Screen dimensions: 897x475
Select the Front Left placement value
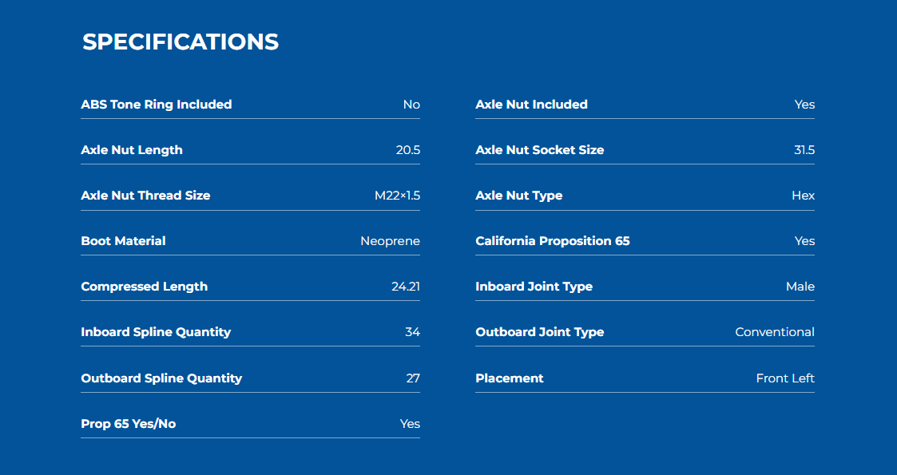point(785,378)
